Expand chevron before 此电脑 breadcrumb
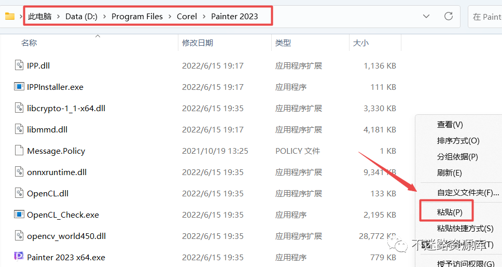 (x=21, y=16)
